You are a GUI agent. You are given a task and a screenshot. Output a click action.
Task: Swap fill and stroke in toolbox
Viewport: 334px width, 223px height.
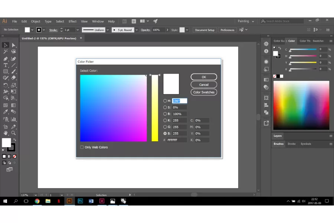tap(15, 140)
